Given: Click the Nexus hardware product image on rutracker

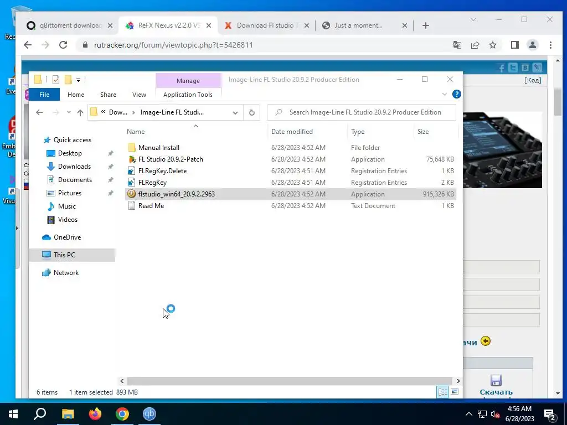Looking at the screenshot, I should 502,149.
